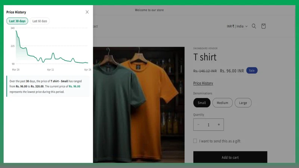Click the T shirt product title
This screenshot has height=168, width=299.
coord(205,57)
